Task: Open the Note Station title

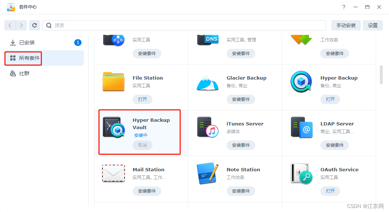Action: pyautogui.click(x=243, y=169)
